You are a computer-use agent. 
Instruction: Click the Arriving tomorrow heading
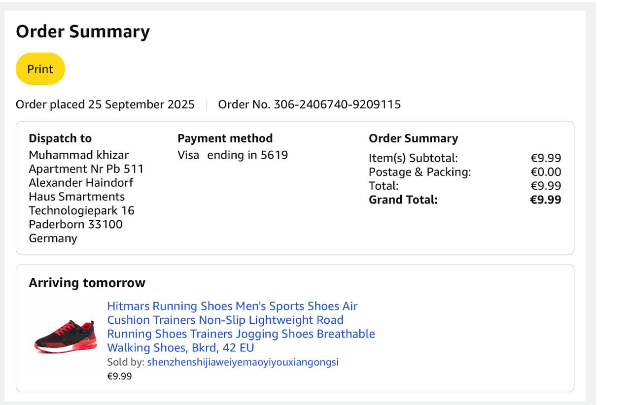pyautogui.click(x=87, y=283)
